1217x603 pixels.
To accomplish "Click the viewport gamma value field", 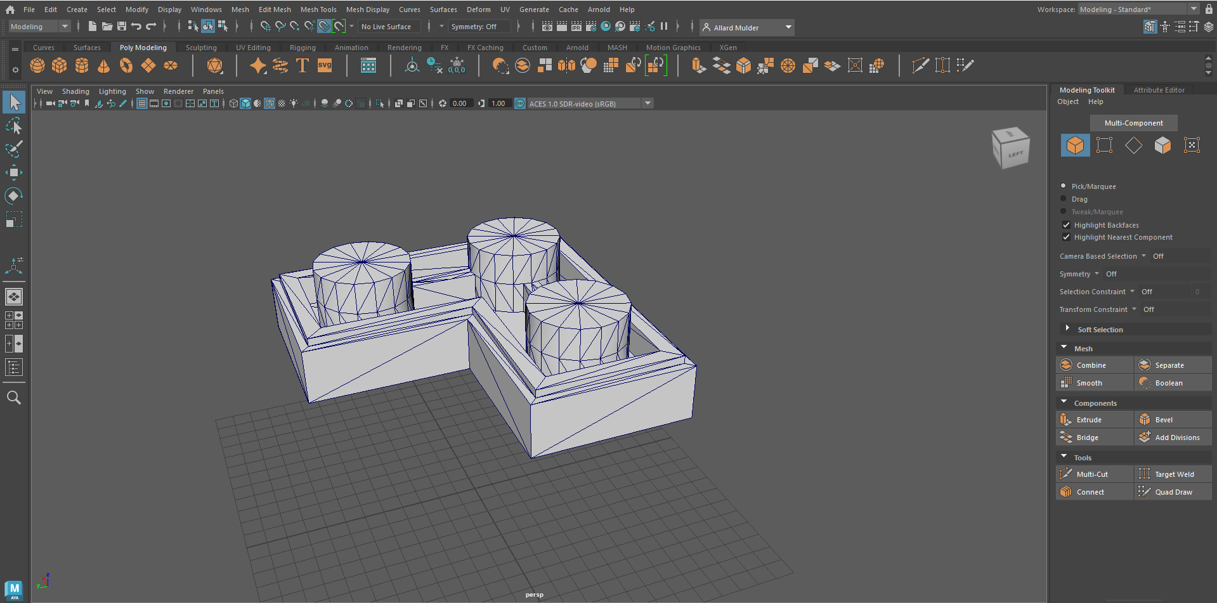I will [x=498, y=103].
